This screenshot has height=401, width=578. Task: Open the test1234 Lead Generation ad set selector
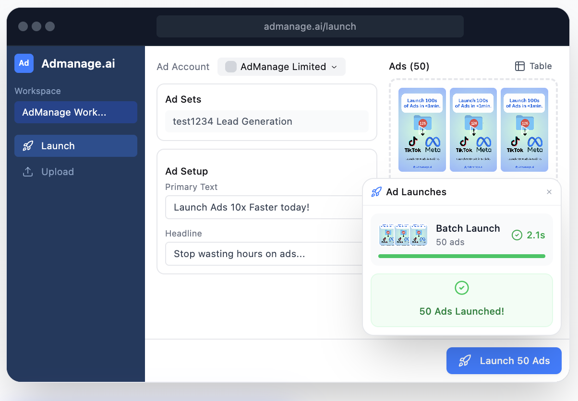266,121
